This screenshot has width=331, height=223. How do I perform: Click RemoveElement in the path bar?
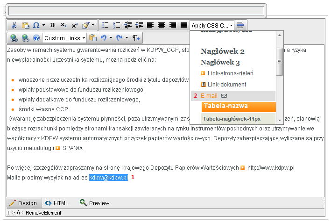point(43,213)
